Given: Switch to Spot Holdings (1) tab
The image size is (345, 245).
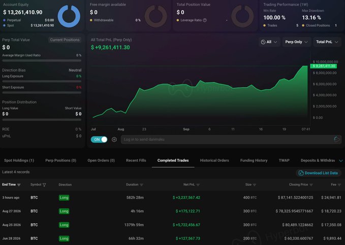Looking at the screenshot, I should [19, 160].
